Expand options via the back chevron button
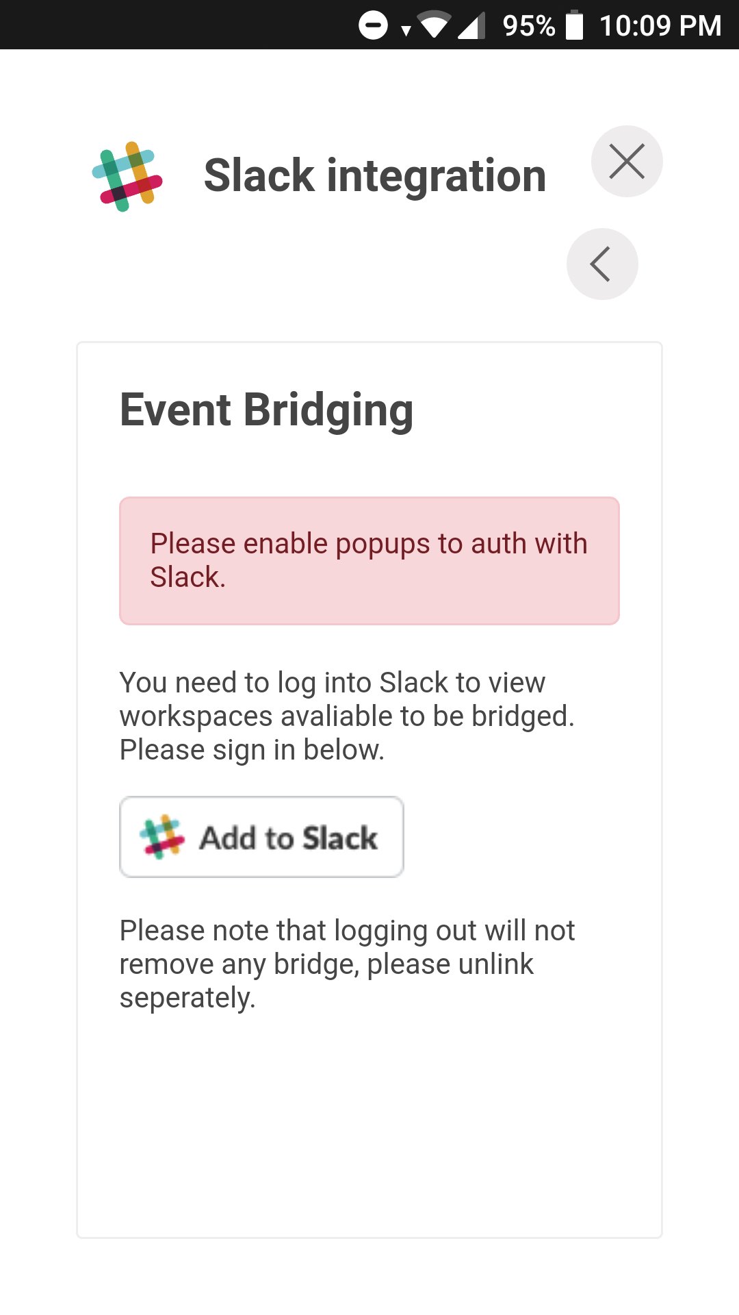The width and height of the screenshot is (739, 1315). pyautogui.click(x=601, y=264)
